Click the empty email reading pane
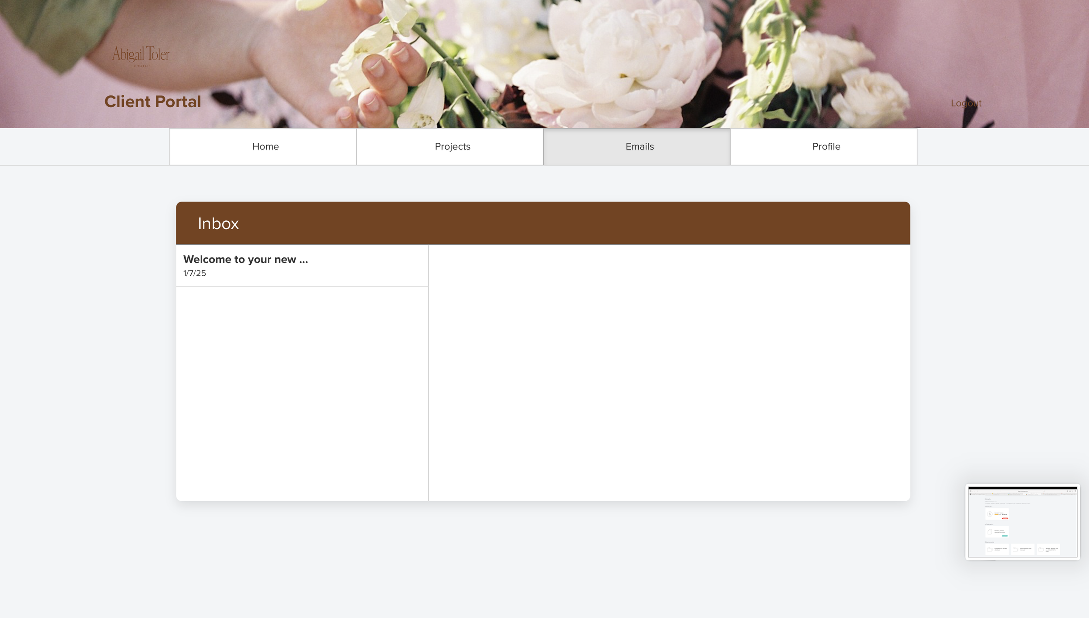 click(669, 372)
